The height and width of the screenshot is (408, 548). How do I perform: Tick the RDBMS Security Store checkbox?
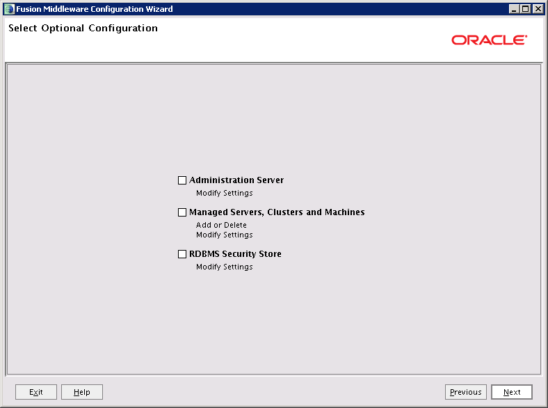pos(182,254)
